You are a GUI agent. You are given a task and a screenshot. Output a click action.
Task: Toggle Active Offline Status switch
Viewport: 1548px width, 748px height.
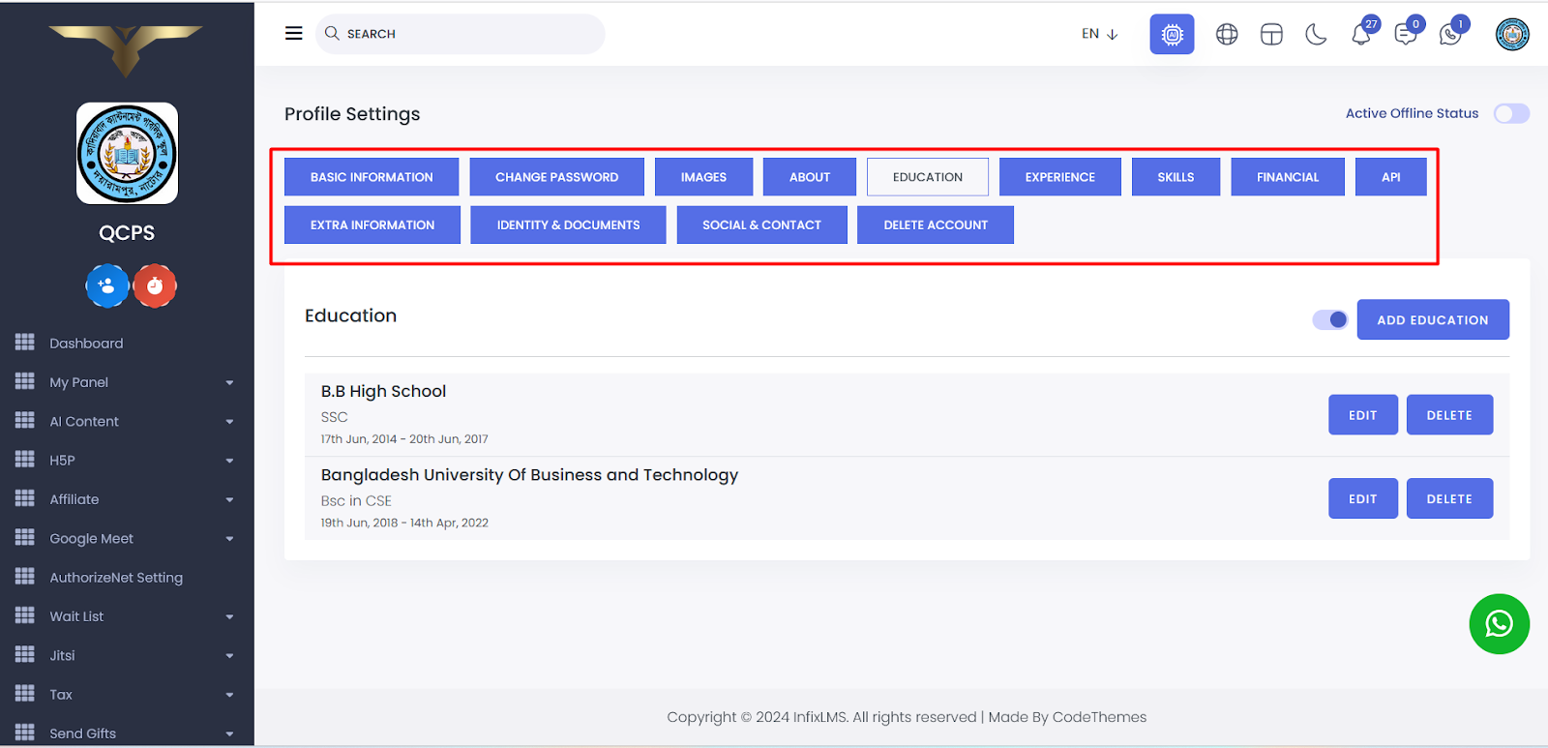(1510, 114)
